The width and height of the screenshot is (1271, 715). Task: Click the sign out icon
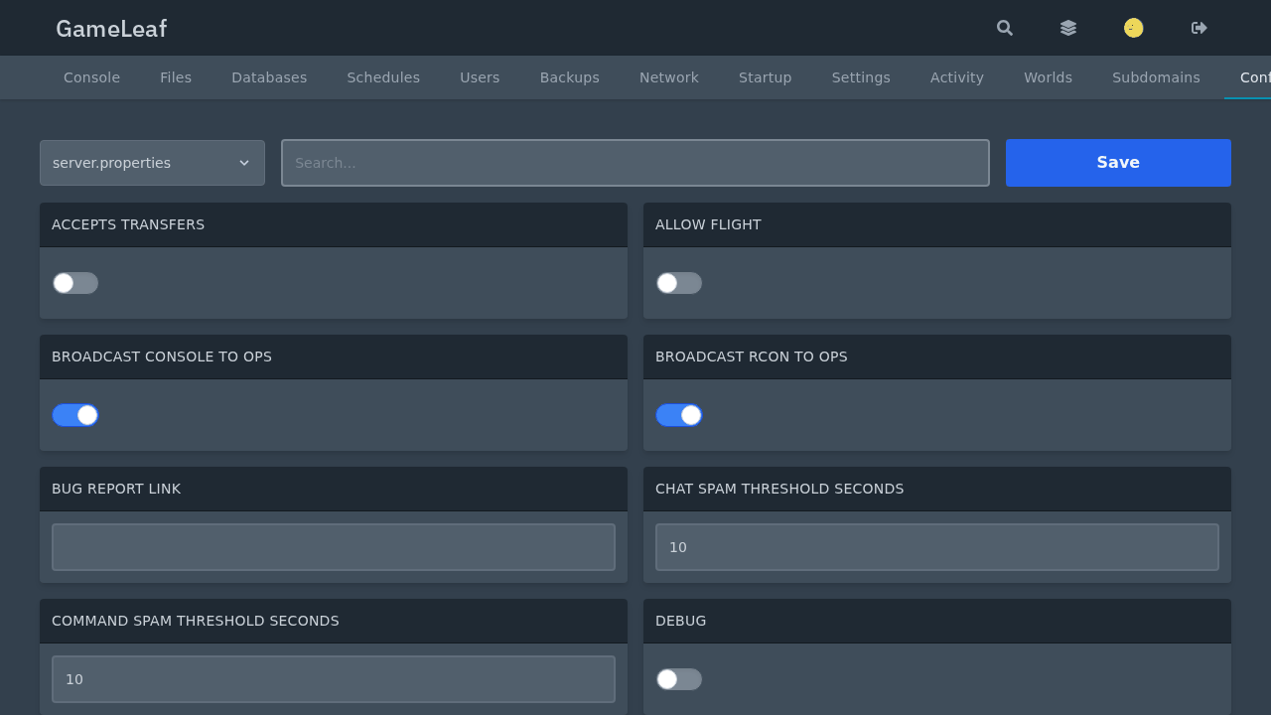[1200, 28]
